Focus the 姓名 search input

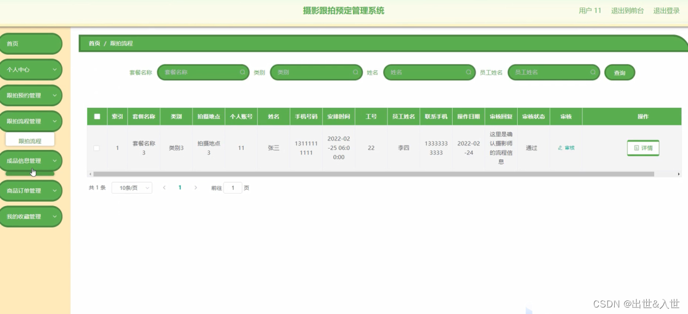[x=429, y=72]
